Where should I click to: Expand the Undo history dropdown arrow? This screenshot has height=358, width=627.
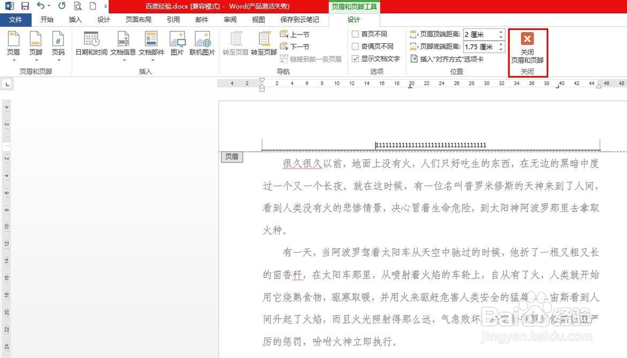[x=49, y=6]
